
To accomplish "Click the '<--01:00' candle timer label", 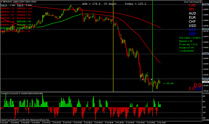I will [168, 83].
